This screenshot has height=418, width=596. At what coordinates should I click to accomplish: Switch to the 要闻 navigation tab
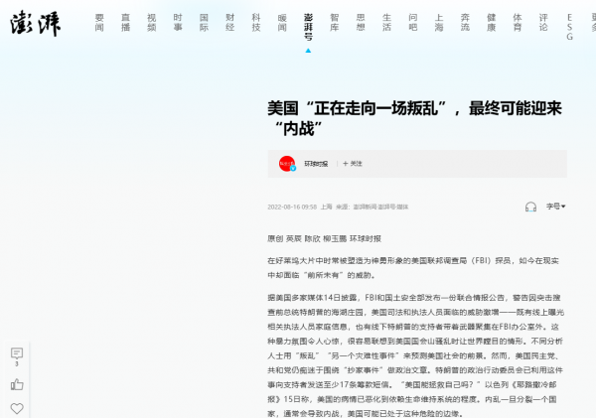(99, 23)
